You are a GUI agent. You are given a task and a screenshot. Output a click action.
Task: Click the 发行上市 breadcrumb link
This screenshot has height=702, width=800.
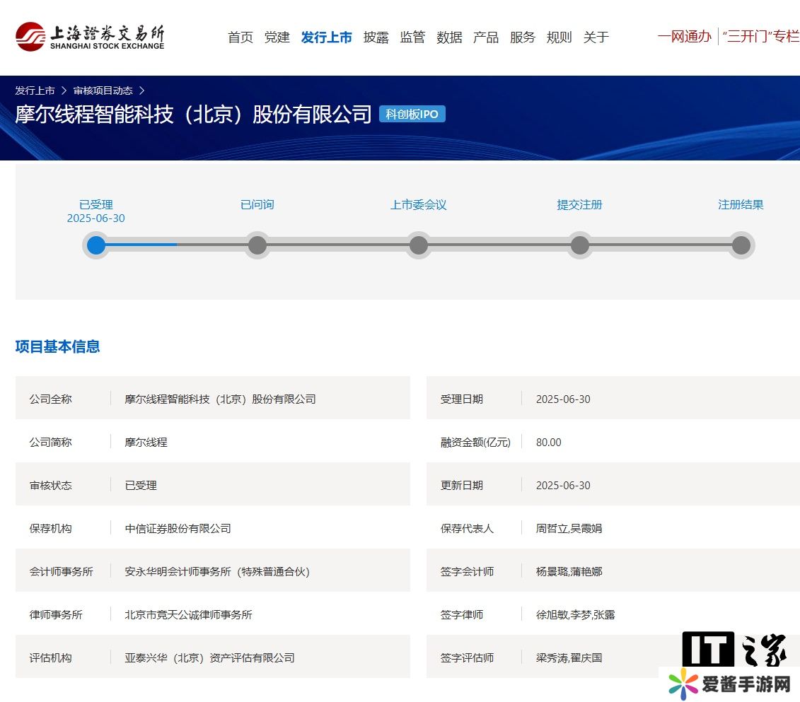click(x=35, y=90)
